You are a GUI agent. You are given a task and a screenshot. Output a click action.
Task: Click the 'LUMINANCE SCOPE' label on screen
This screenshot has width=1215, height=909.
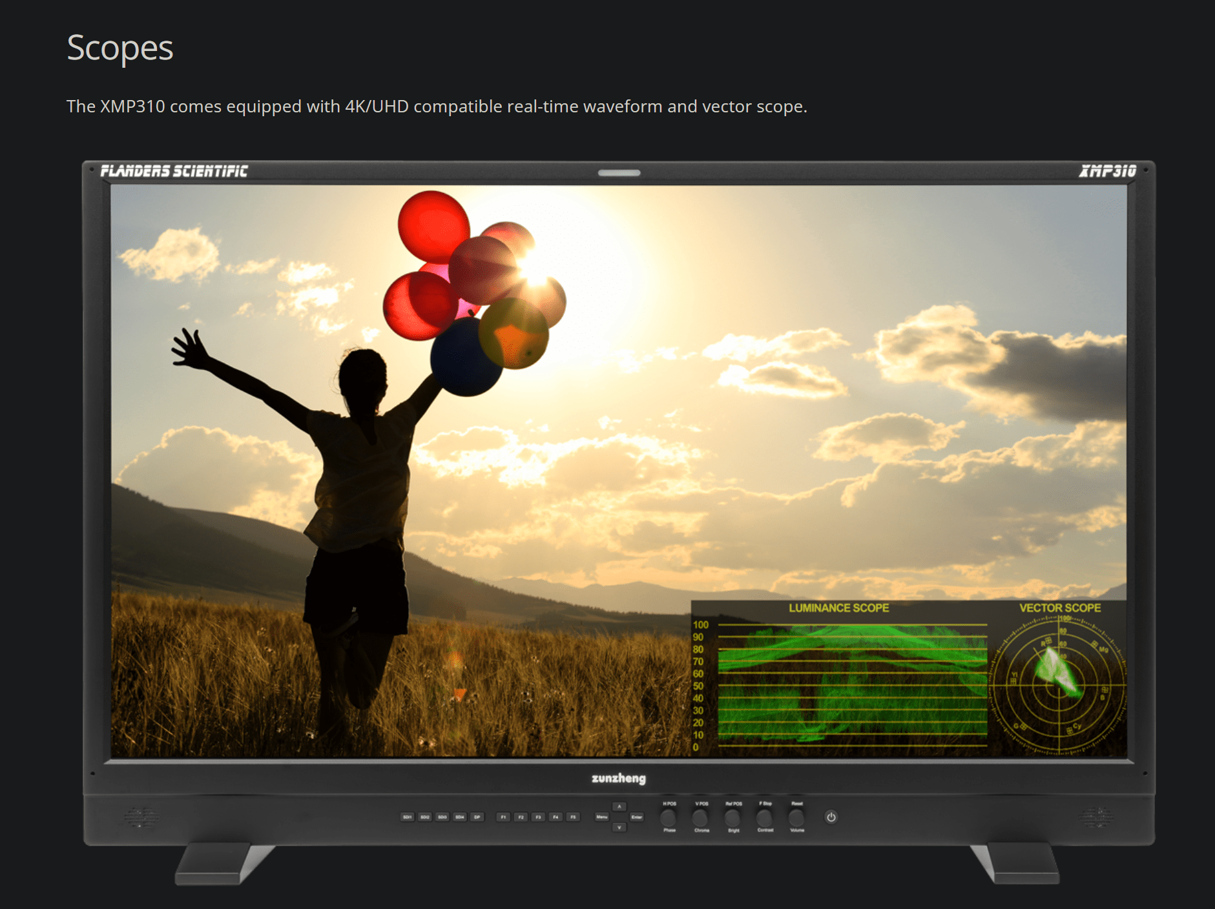click(838, 608)
